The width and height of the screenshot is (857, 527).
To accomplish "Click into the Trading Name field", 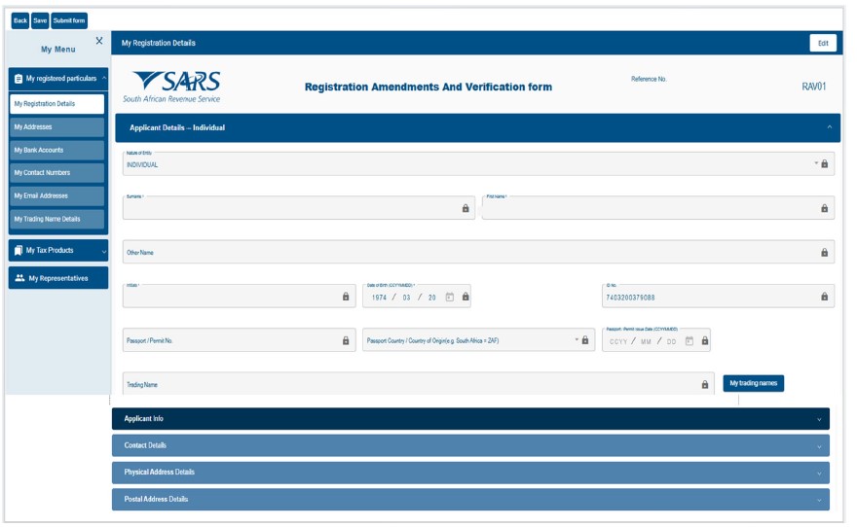I will point(418,383).
